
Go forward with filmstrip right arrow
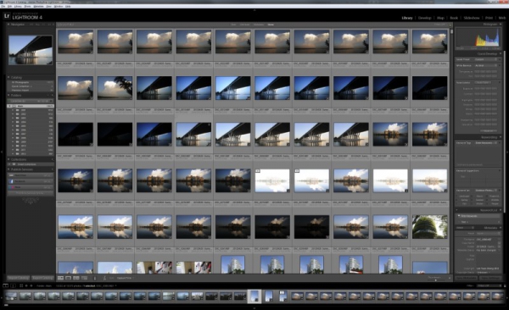pyautogui.click(x=31, y=285)
